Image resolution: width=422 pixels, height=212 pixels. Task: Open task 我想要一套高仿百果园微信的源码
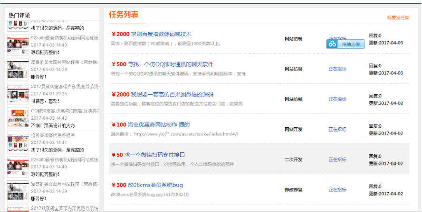pos(169,95)
